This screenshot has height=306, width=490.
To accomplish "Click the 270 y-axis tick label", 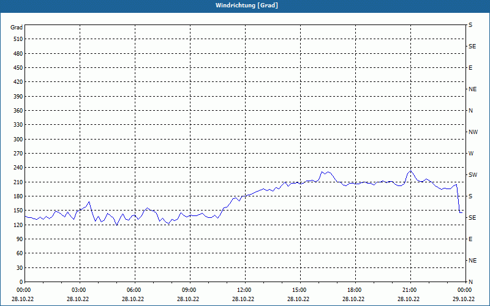I will [x=18, y=154].
